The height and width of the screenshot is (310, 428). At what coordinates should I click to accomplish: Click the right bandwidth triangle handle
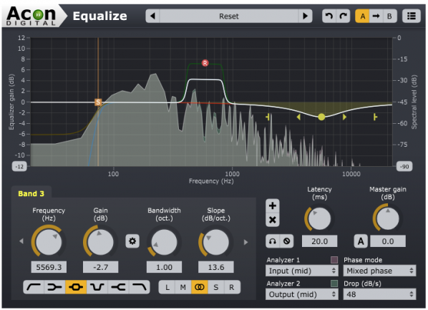tap(344, 117)
